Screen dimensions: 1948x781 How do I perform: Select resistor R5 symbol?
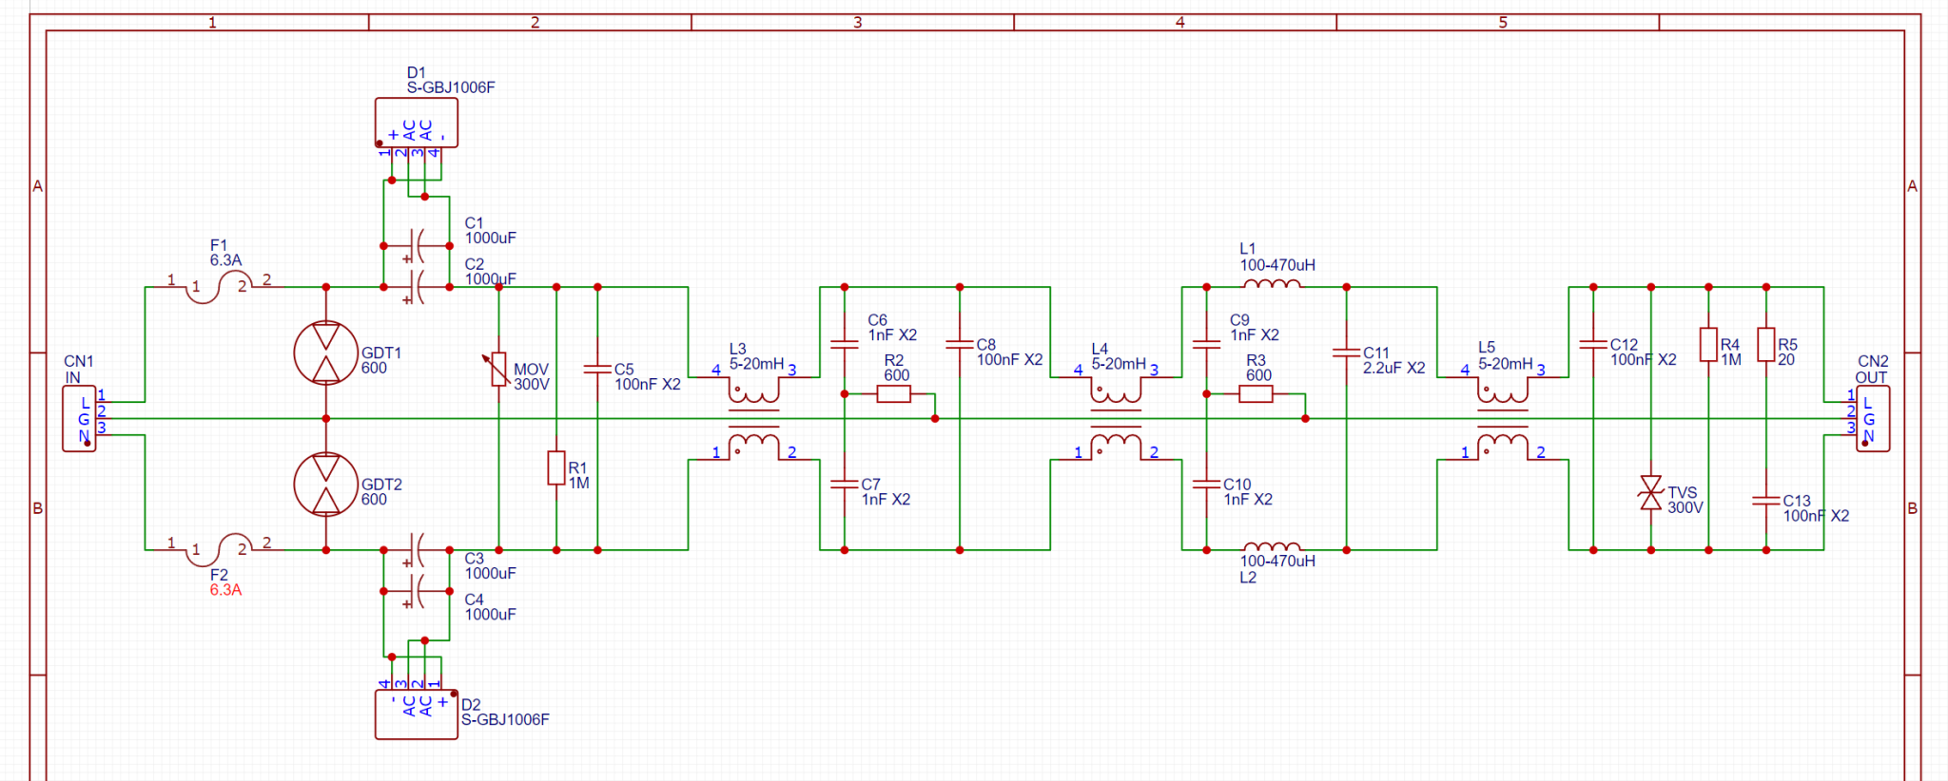point(1766,345)
